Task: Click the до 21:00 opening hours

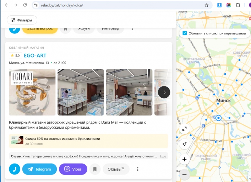Action: [60, 63]
